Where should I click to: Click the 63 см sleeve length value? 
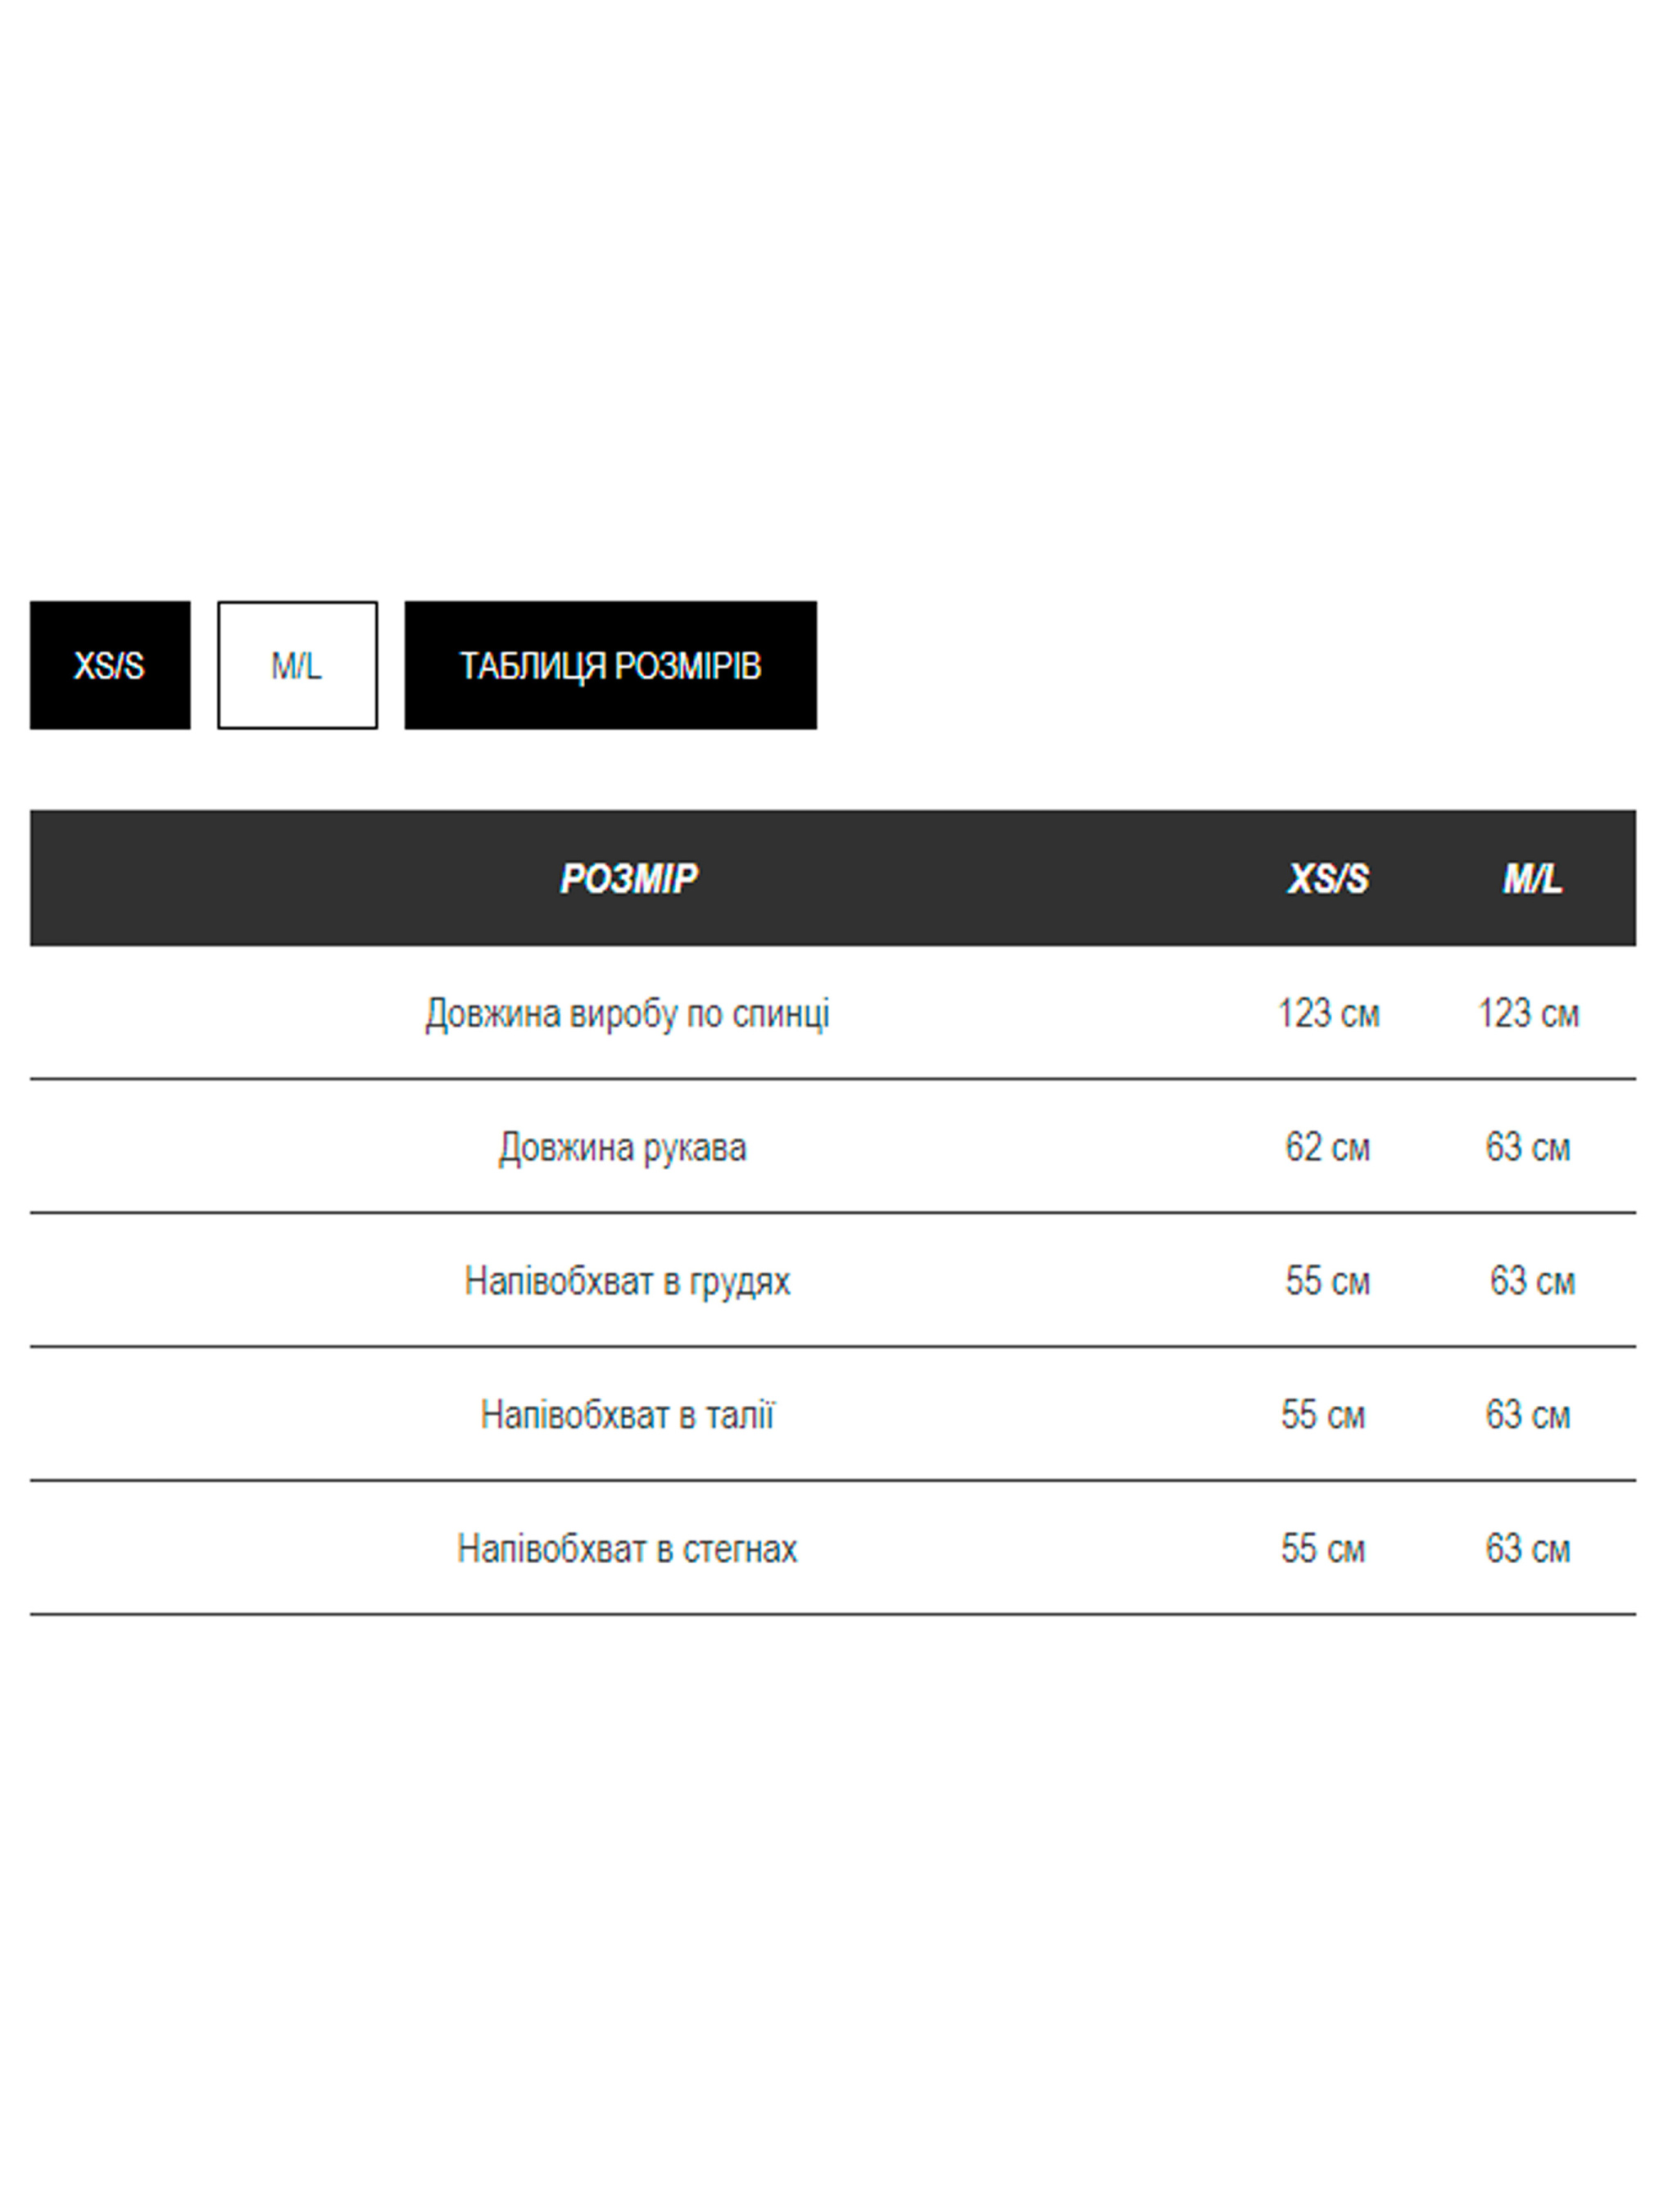pyautogui.click(x=1527, y=1147)
